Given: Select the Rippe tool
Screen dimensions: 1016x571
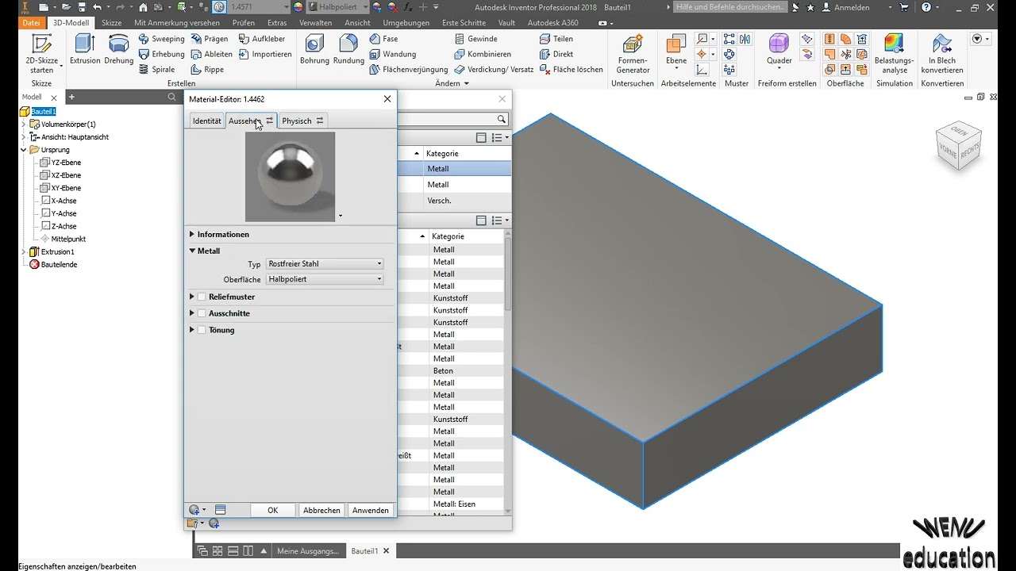Looking at the screenshot, I should pyautogui.click(x=207, y=70).
